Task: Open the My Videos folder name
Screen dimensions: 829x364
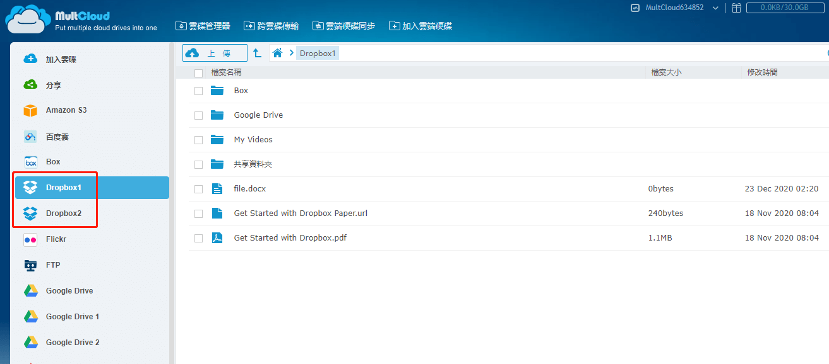Action: pos(253,140)
